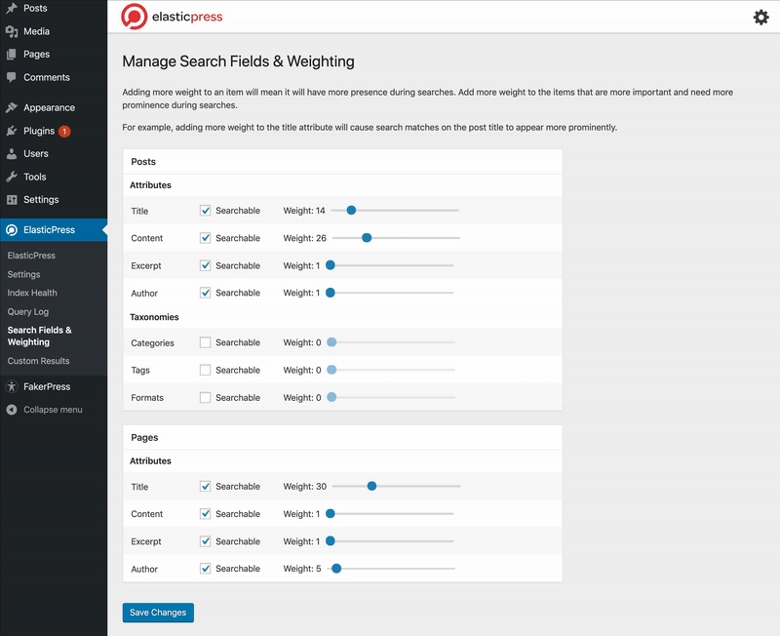Viewport: 780px width, 636px height.
Task: Uncheck Searchable for Pages Excerpt
Action: (205, 541)
